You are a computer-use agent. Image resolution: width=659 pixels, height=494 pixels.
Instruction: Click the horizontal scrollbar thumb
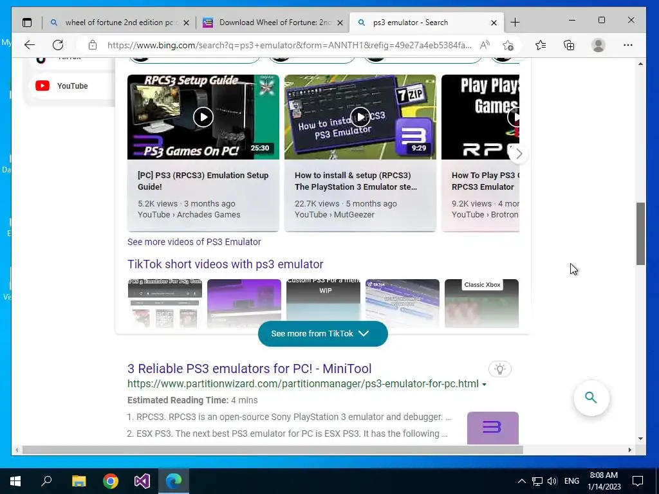(x=272, y=450)
